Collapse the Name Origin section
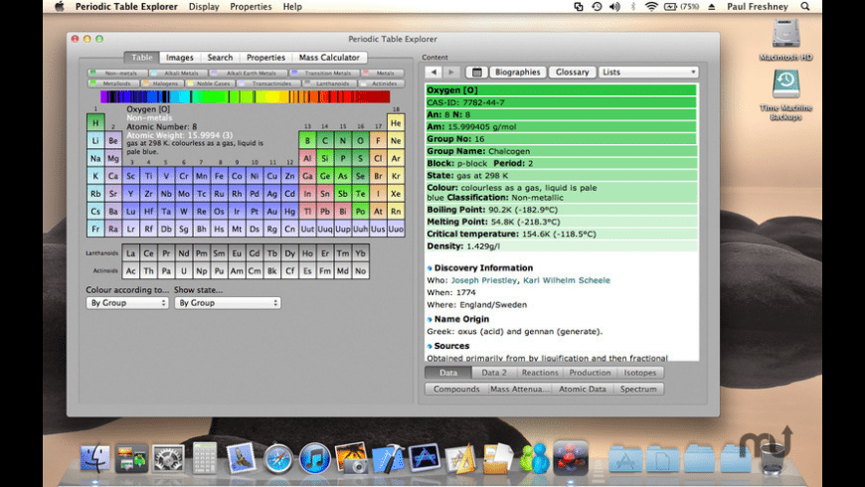865x487 pixels. coord(430,319)
